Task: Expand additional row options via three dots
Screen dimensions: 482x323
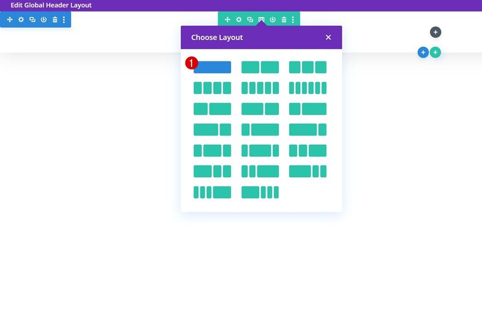Action: (x=293, y=19)
